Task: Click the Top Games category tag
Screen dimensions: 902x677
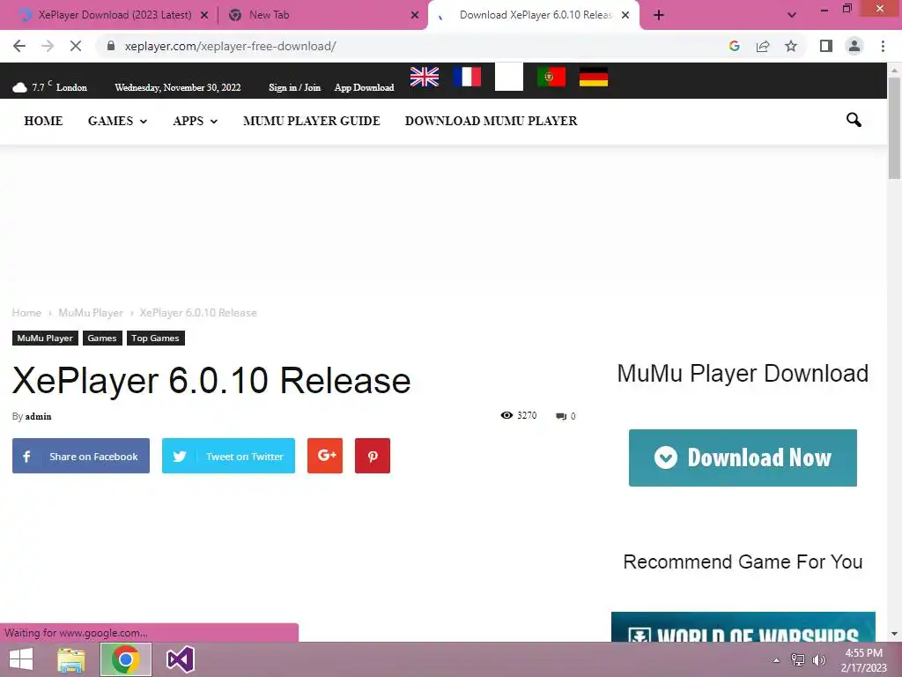Action: point(155,338)
